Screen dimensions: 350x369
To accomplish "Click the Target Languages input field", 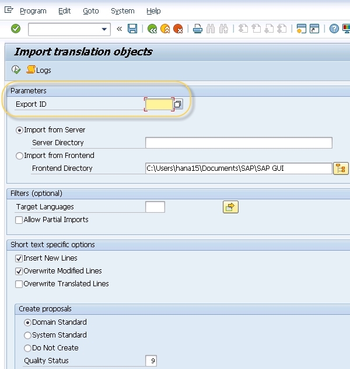I will (x=155, y=207).
